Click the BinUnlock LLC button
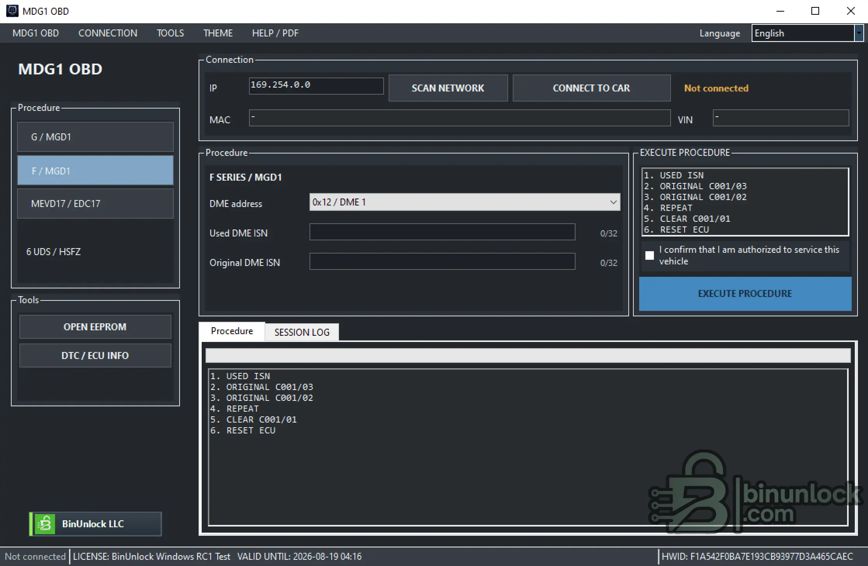This screenshot has height=566, width=868. 95,524
